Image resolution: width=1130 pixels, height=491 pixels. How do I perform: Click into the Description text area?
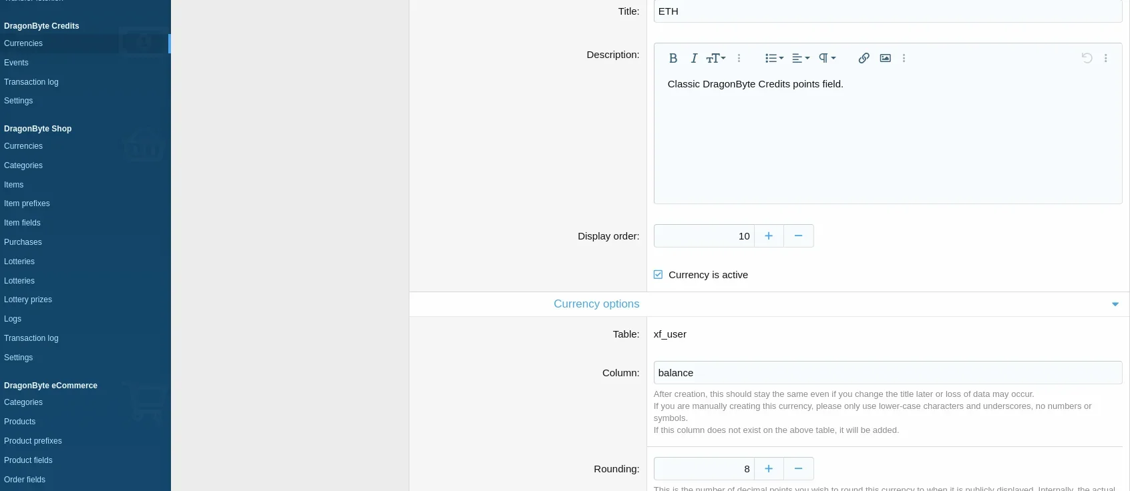pos(888,137)
